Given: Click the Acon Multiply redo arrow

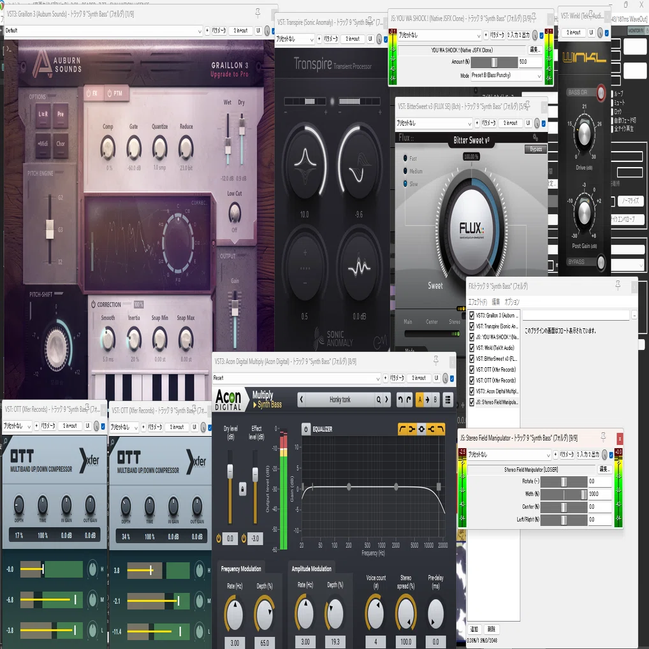Looking at the screenshot, I should click(409, 400).
